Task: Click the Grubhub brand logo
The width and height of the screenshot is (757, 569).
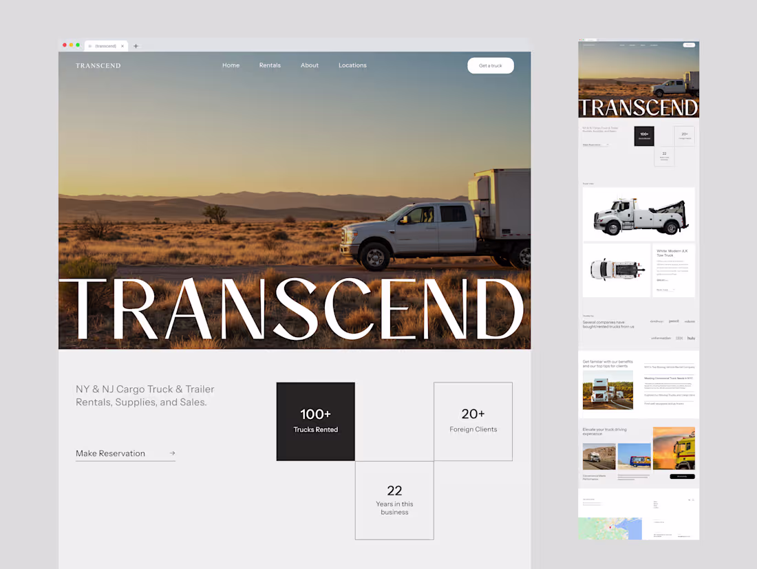Action: (x=657, y=321)
